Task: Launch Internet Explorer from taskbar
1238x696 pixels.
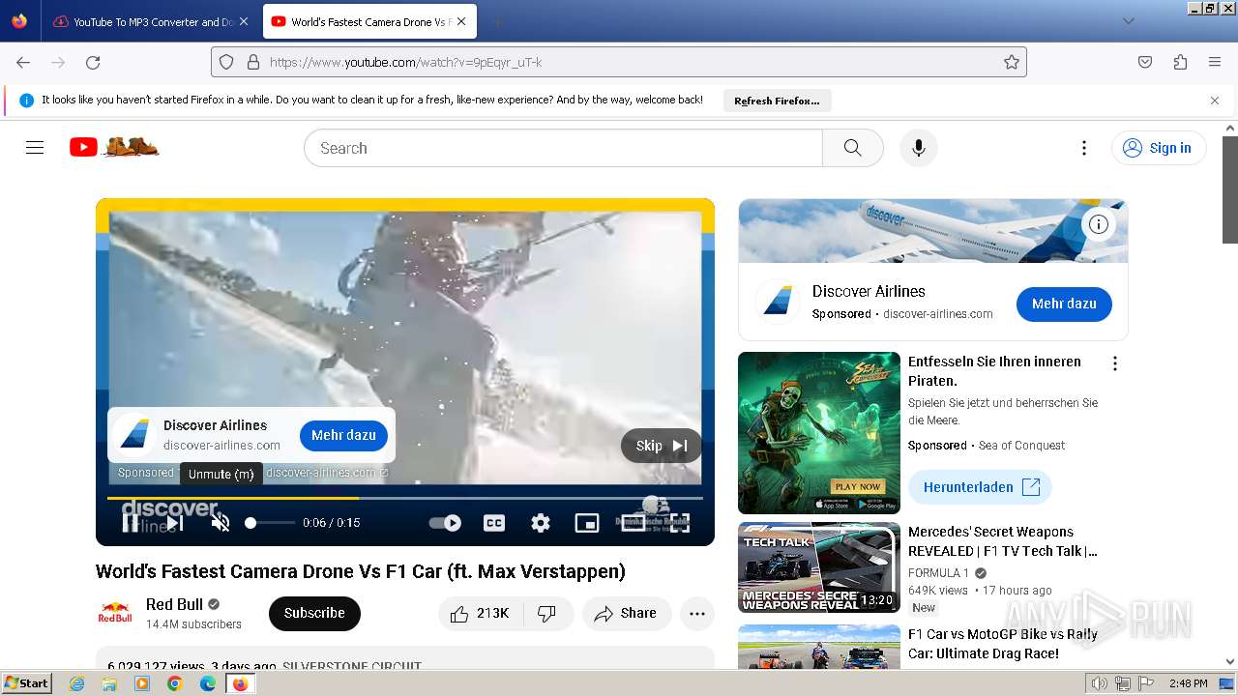Action: 76,683
